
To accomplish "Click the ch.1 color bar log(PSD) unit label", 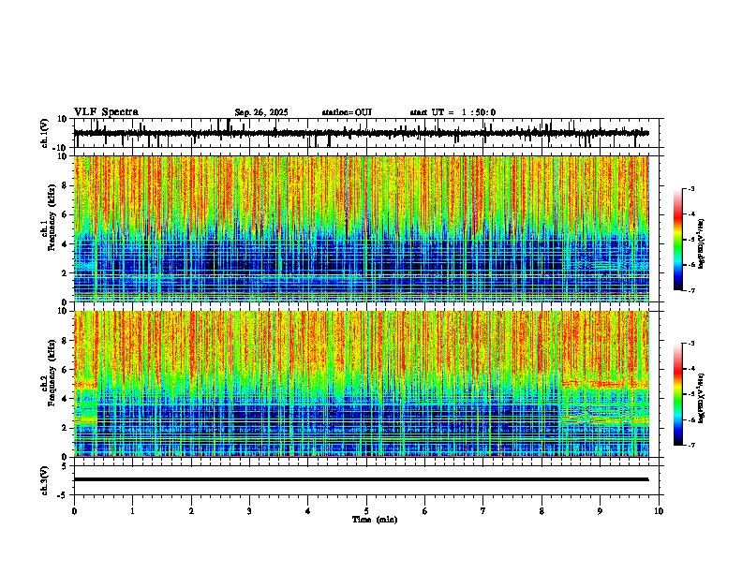I will [702, 243].
